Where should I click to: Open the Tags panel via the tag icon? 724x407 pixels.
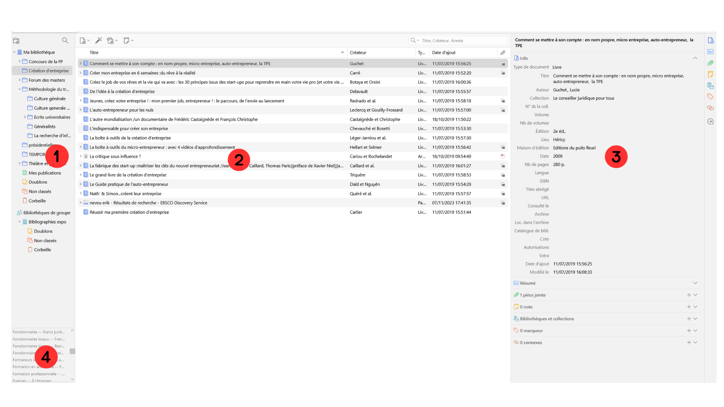(711, 96)
